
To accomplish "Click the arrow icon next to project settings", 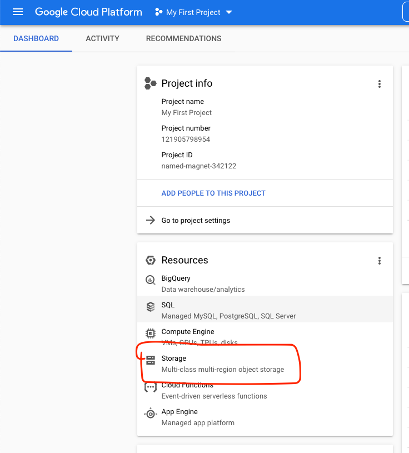I will (x=150, y=220).
